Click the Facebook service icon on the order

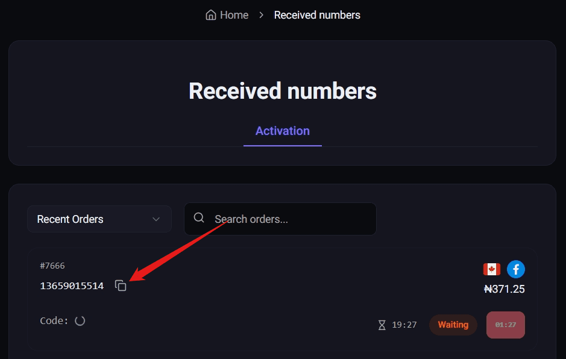pos(516,269)
